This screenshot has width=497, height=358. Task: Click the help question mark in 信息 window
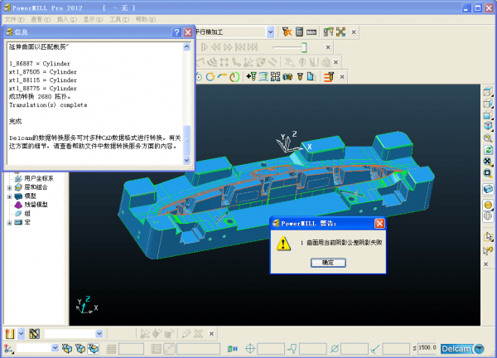coord(176,32)
